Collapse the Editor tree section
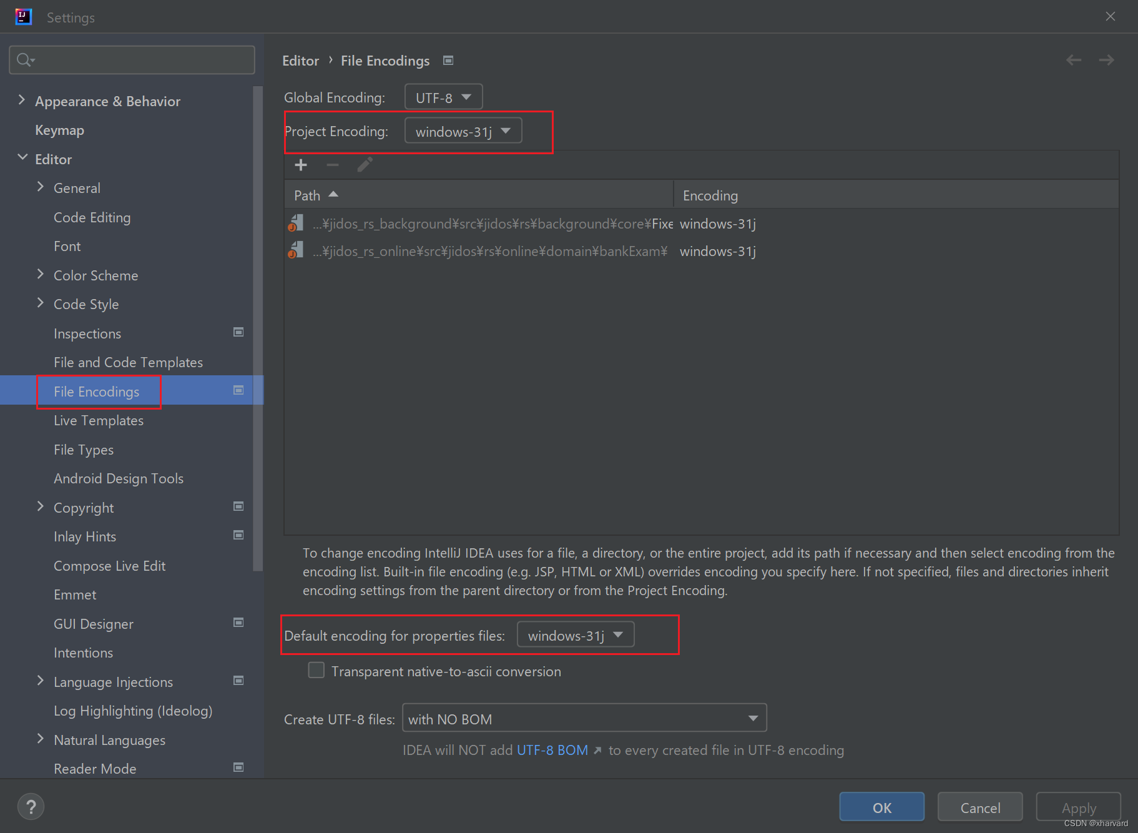The width and height of the screenshot is (1138, 833). (x=22, y=158)
